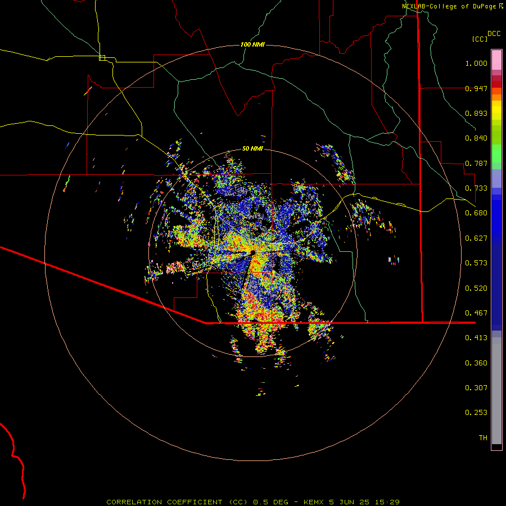Click the DCC label above the color scale

coord(494,34)
